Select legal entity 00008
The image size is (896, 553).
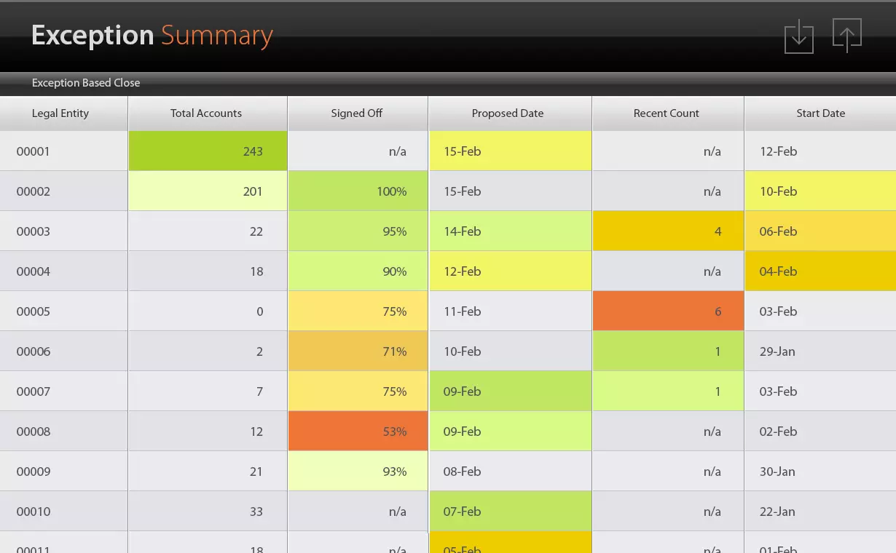63,431
